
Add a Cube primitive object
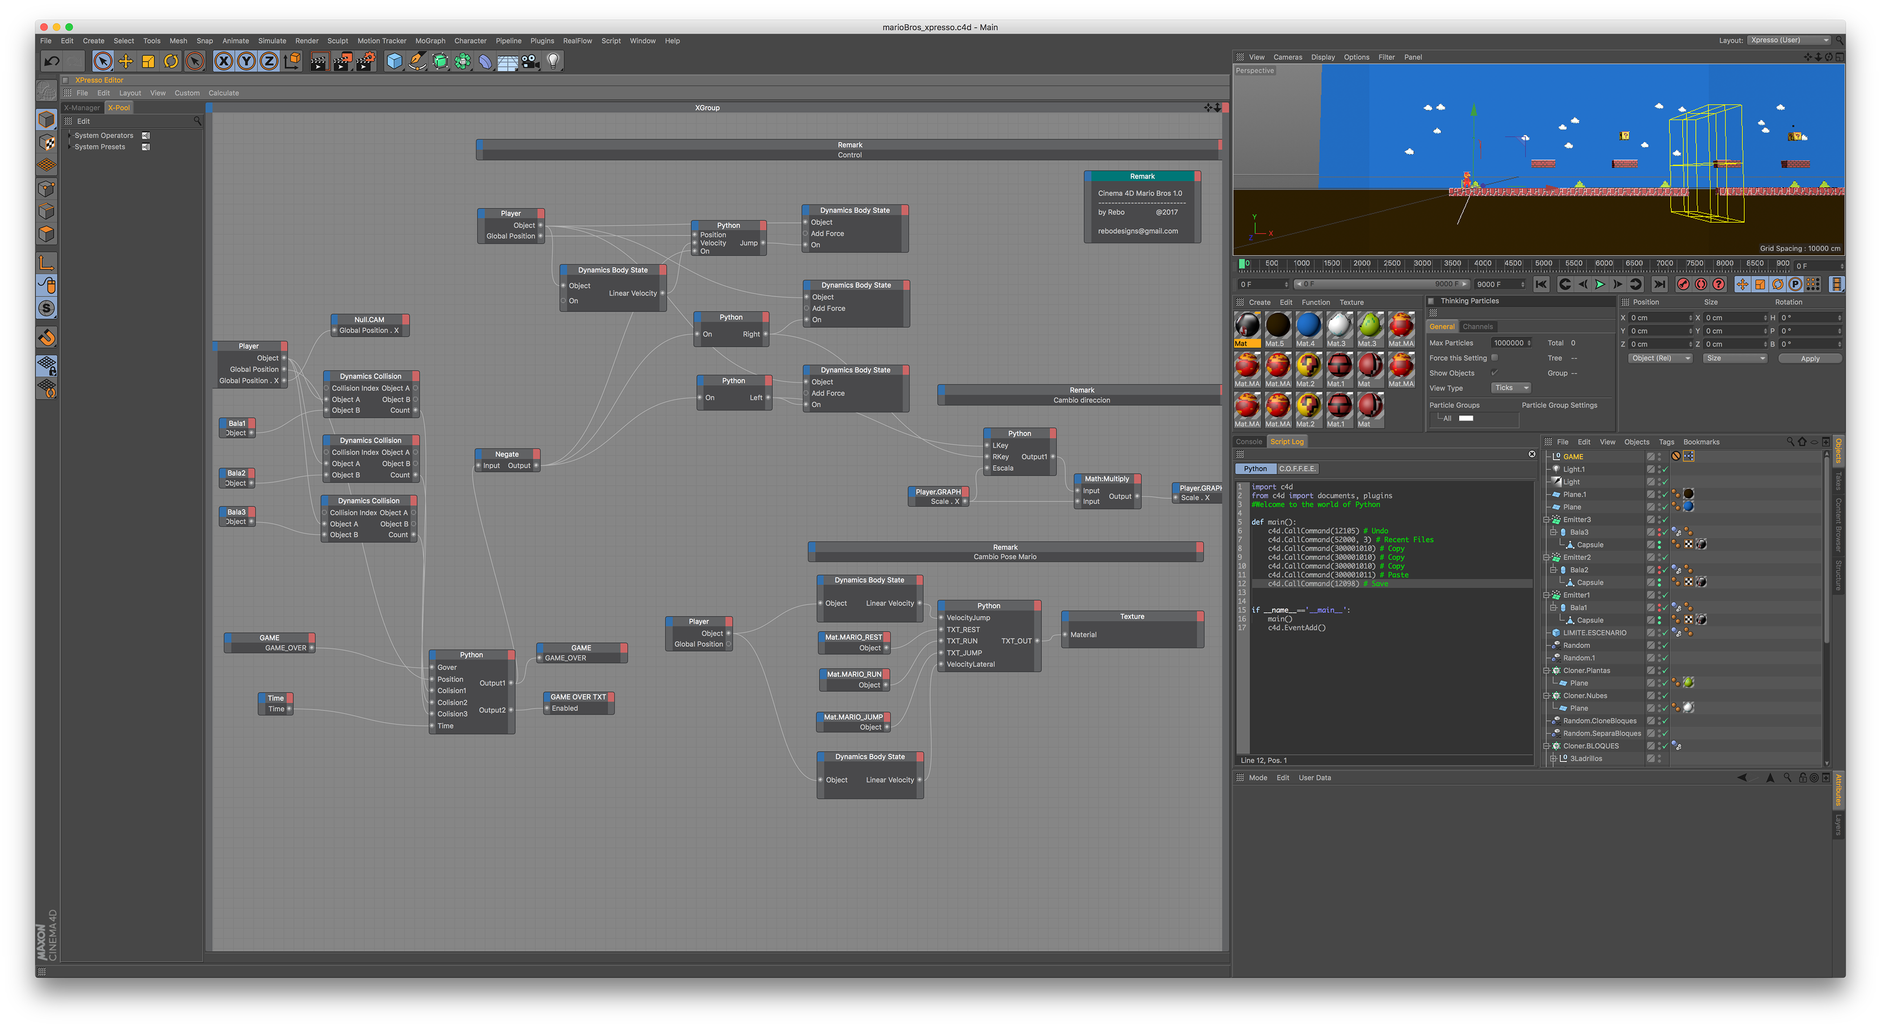(x=394, y=61)
